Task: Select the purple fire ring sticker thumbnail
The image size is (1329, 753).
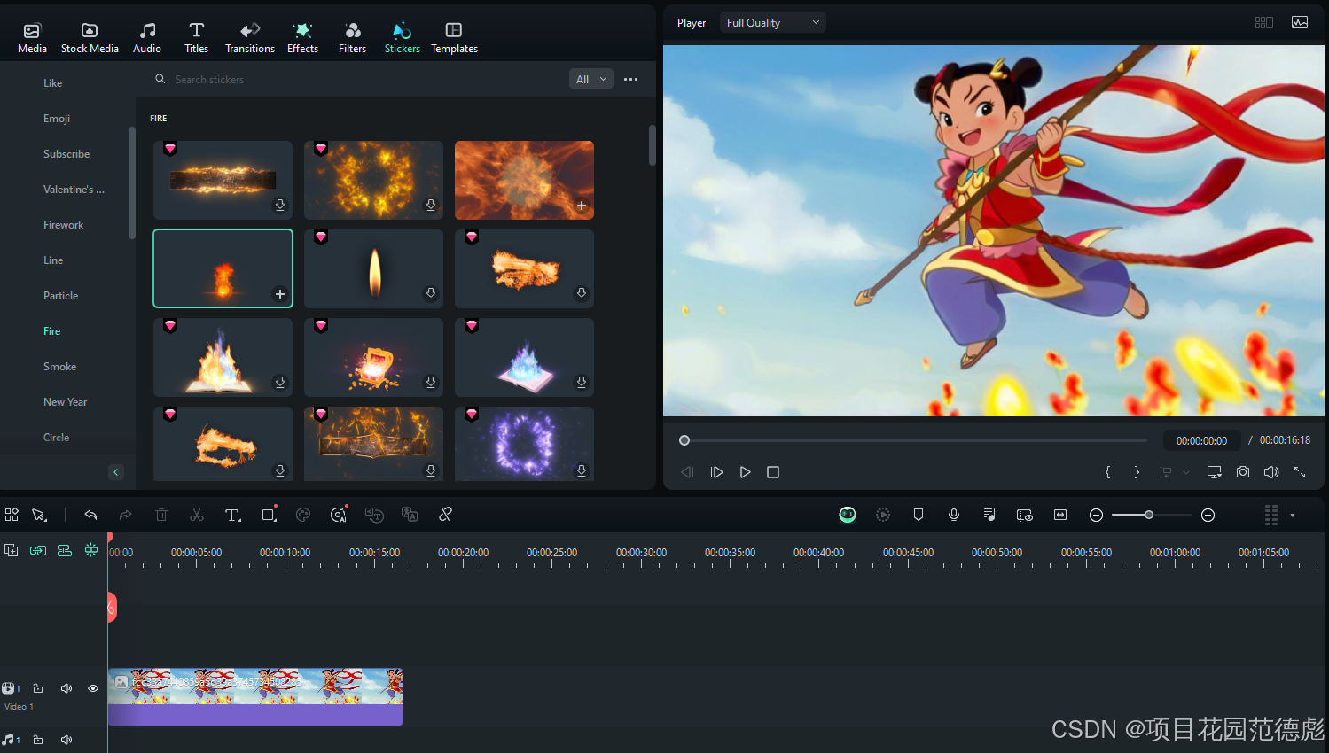Action: coord(524,444)
